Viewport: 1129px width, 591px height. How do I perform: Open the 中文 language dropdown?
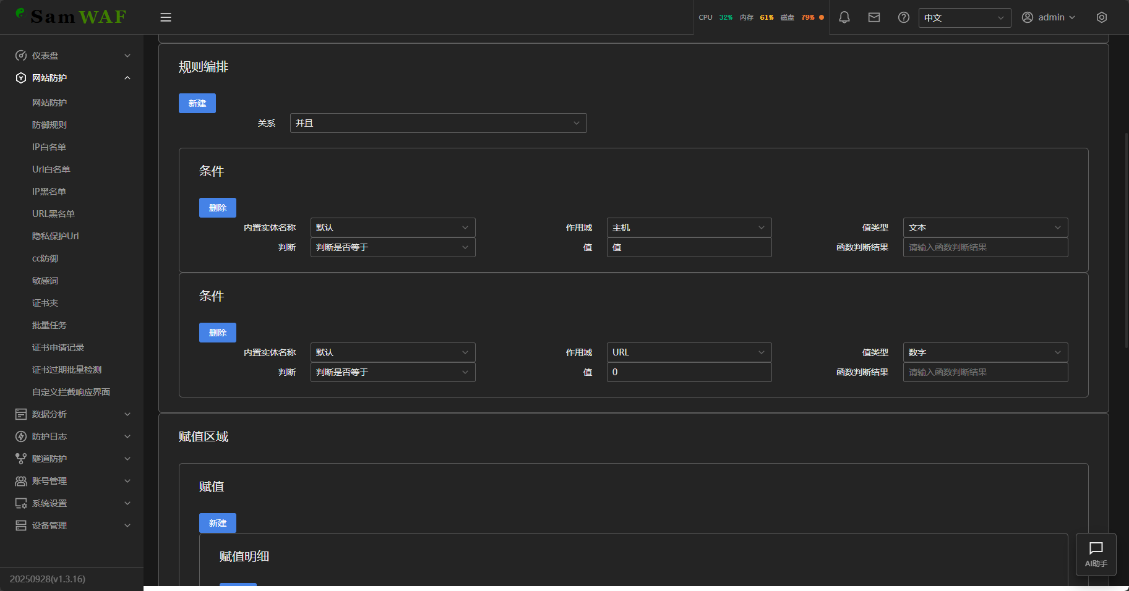click(x=964, y=18)
